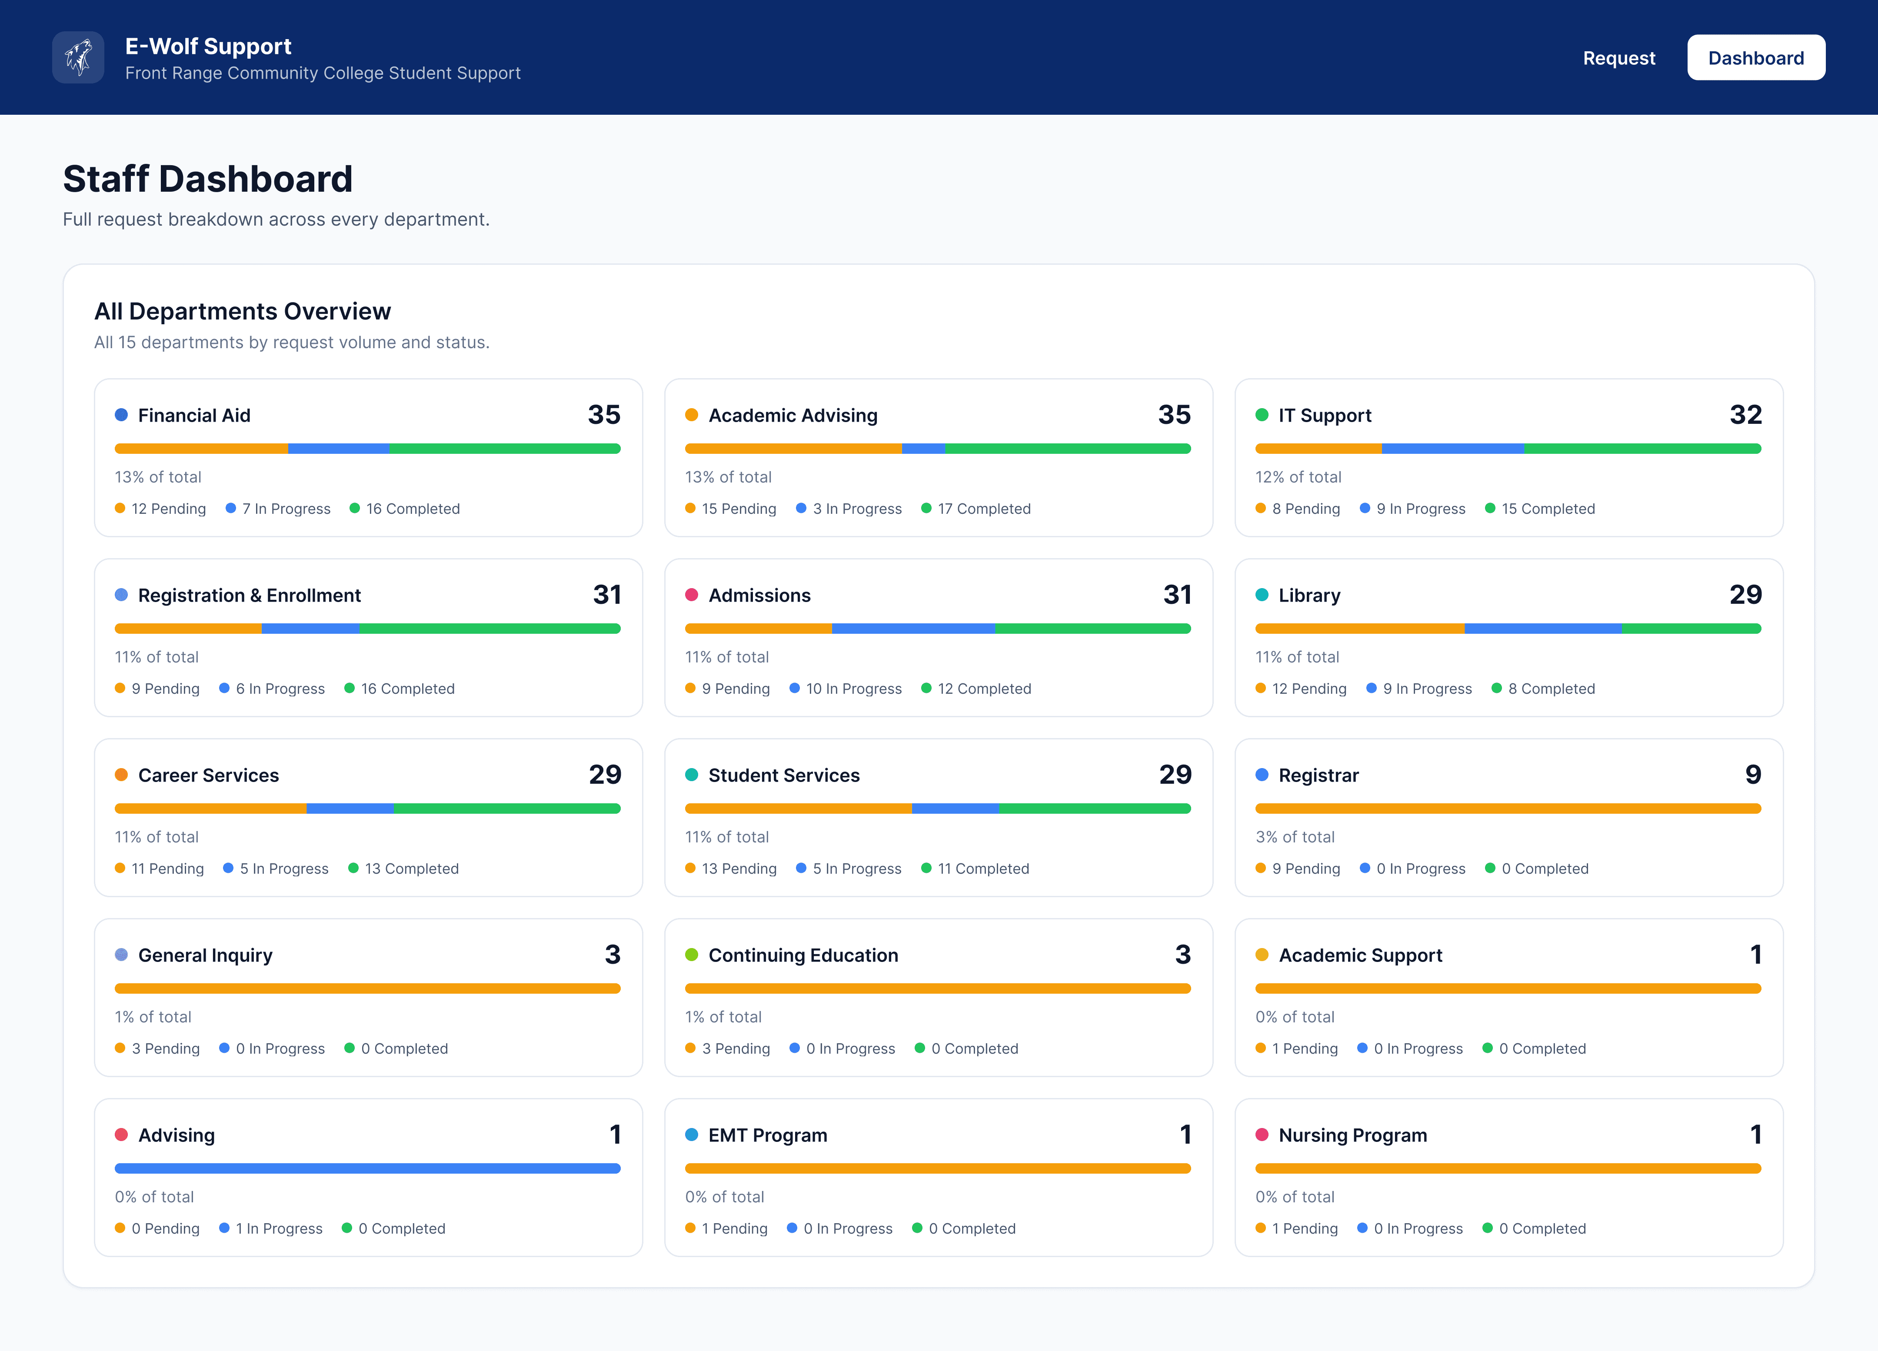Viewport: 1878px width, 1351px height.
Task: Select the Registration & Enrollment card title
Action: click(x=249, y=595)
